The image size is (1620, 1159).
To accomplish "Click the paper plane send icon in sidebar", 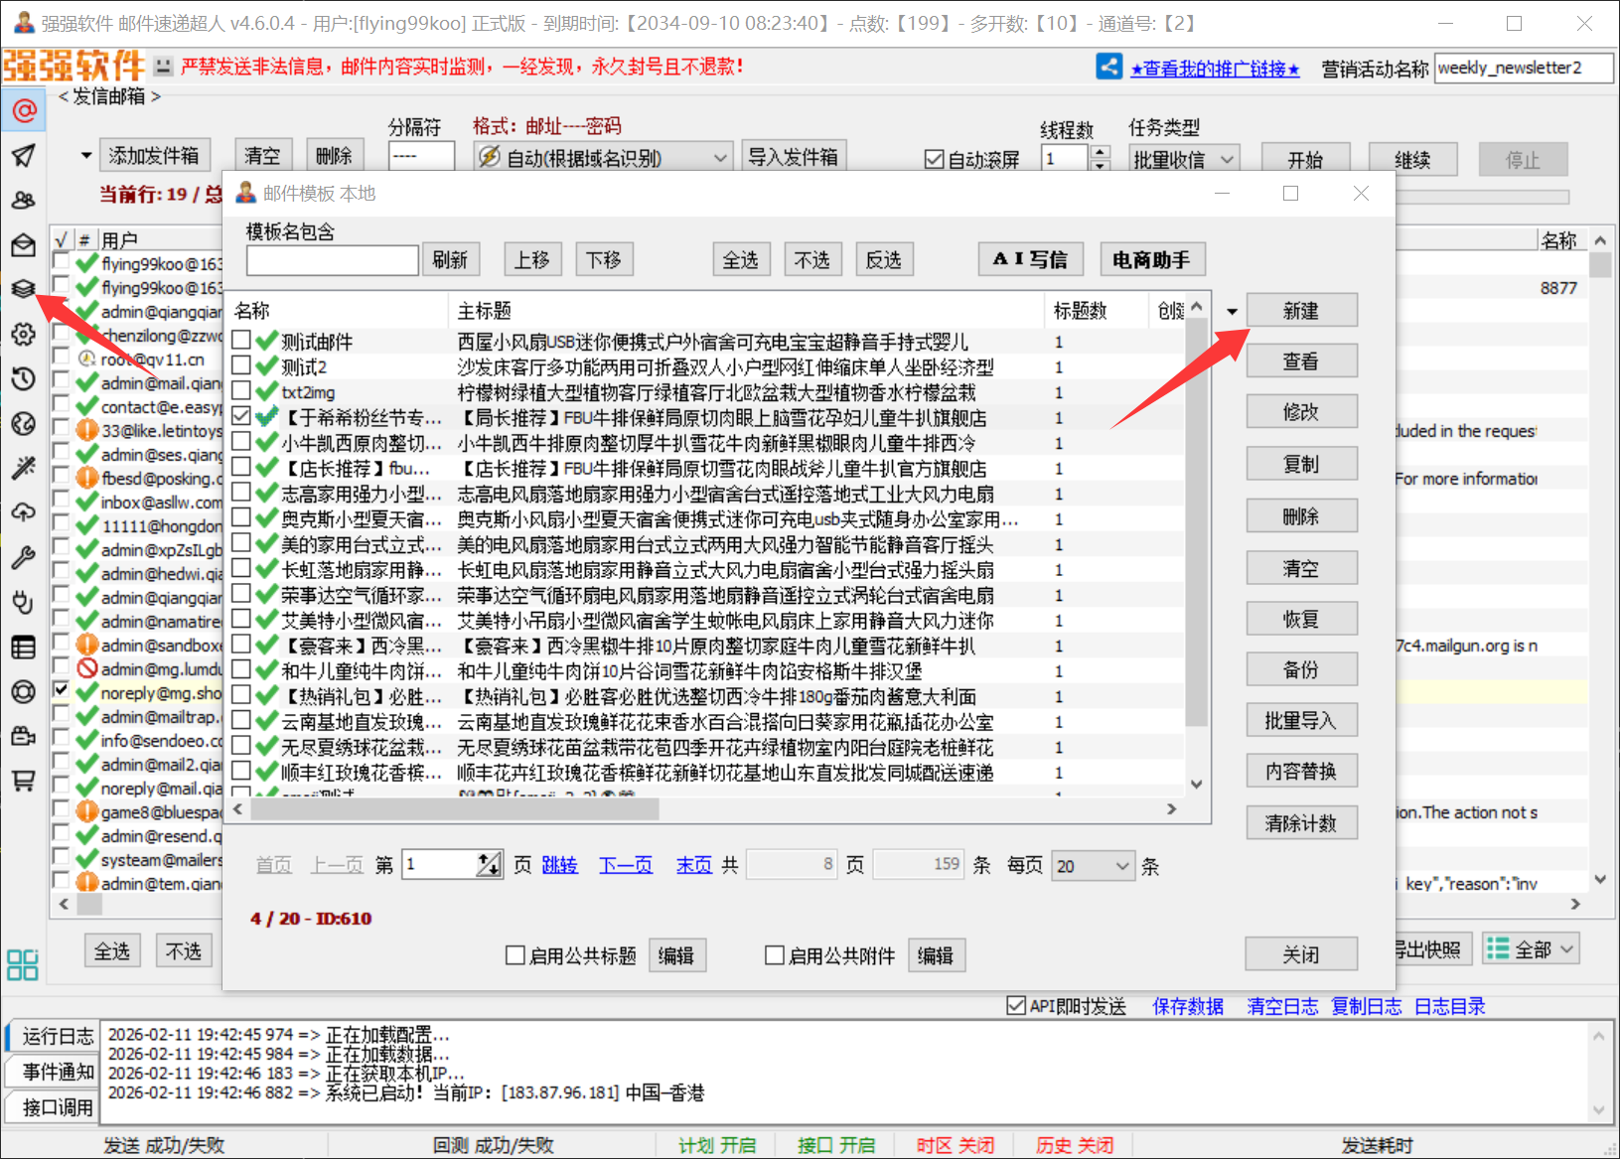I will [24, 155].
